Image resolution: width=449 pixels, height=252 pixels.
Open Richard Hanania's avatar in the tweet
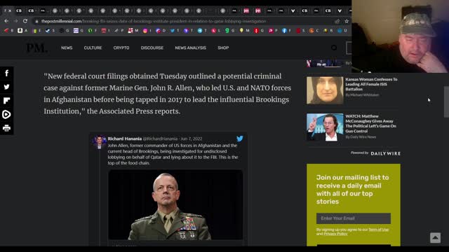(x=100, y=142)
